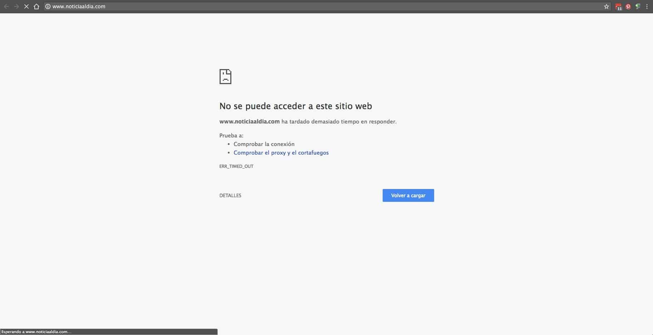Bookmark this page with the star icon
This screenshot has width=653, height=335.
(607, 6)
